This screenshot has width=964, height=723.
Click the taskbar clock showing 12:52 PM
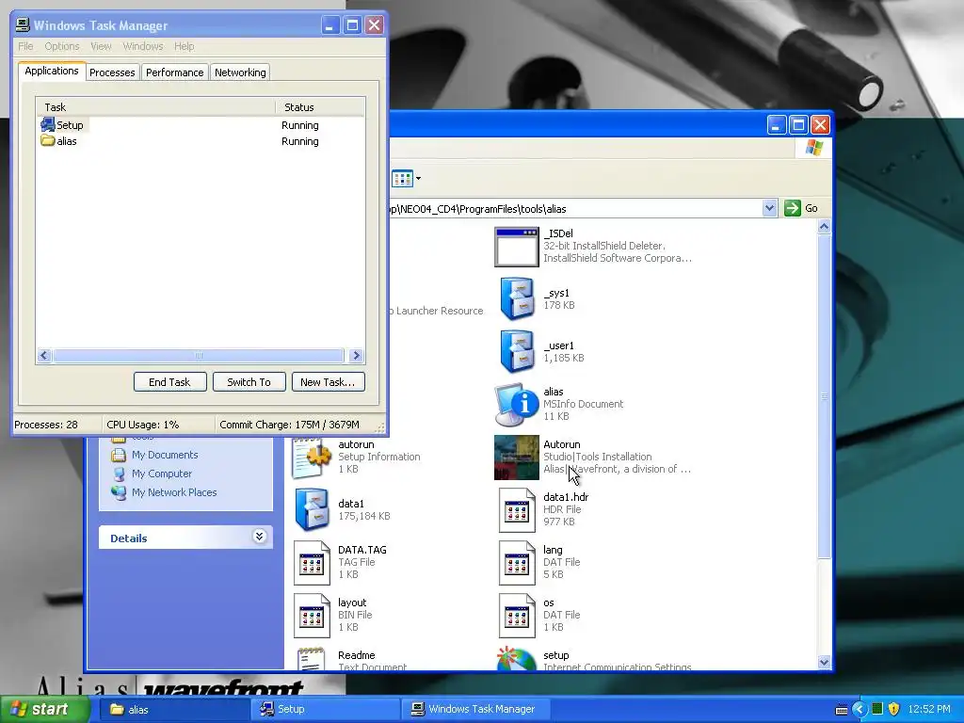click(x=929, y=710)
